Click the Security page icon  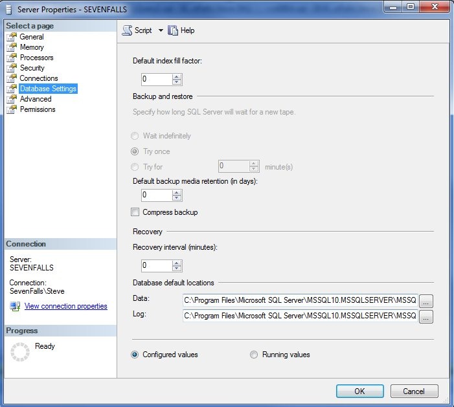tap(11, 68)
